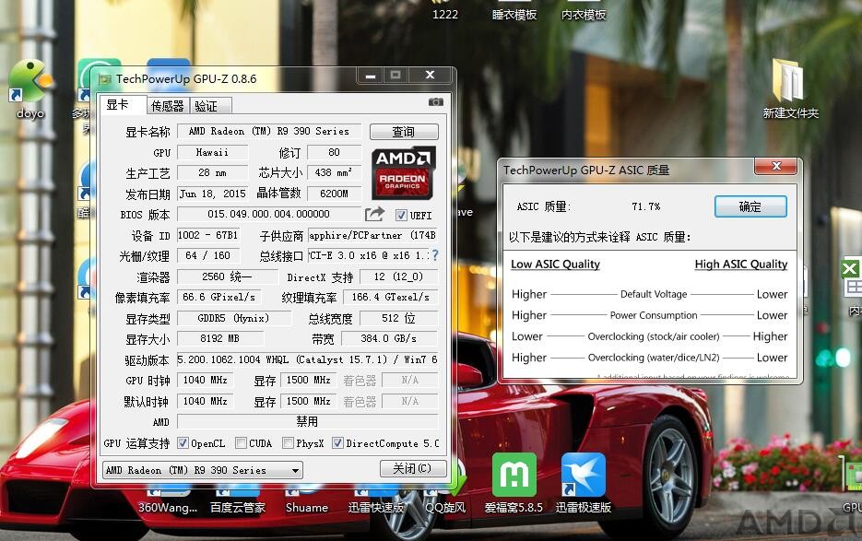Click the memory size 8192 MB
The width and height of the screenshot is (862, 541).
tap(220, 338)
